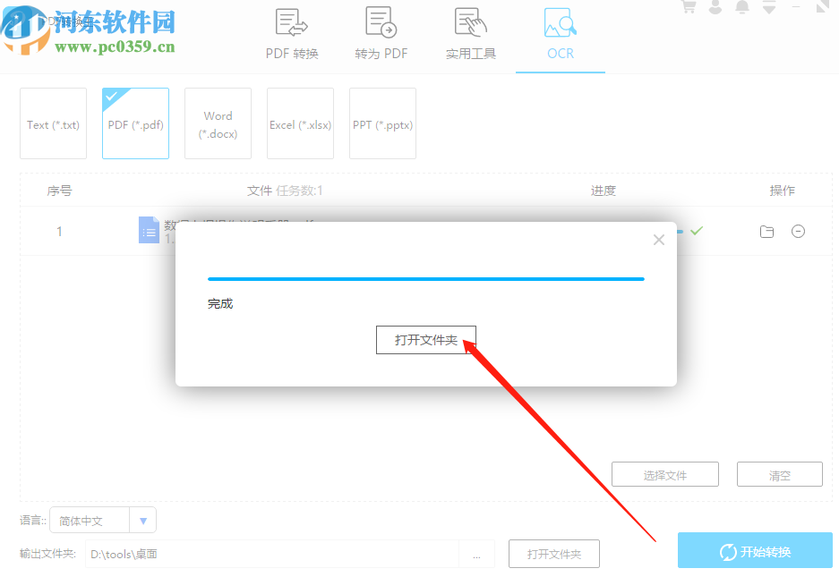This screenshot has height=577, width=839.
Task: Open the notification bell icon
Action: (742, 6)
